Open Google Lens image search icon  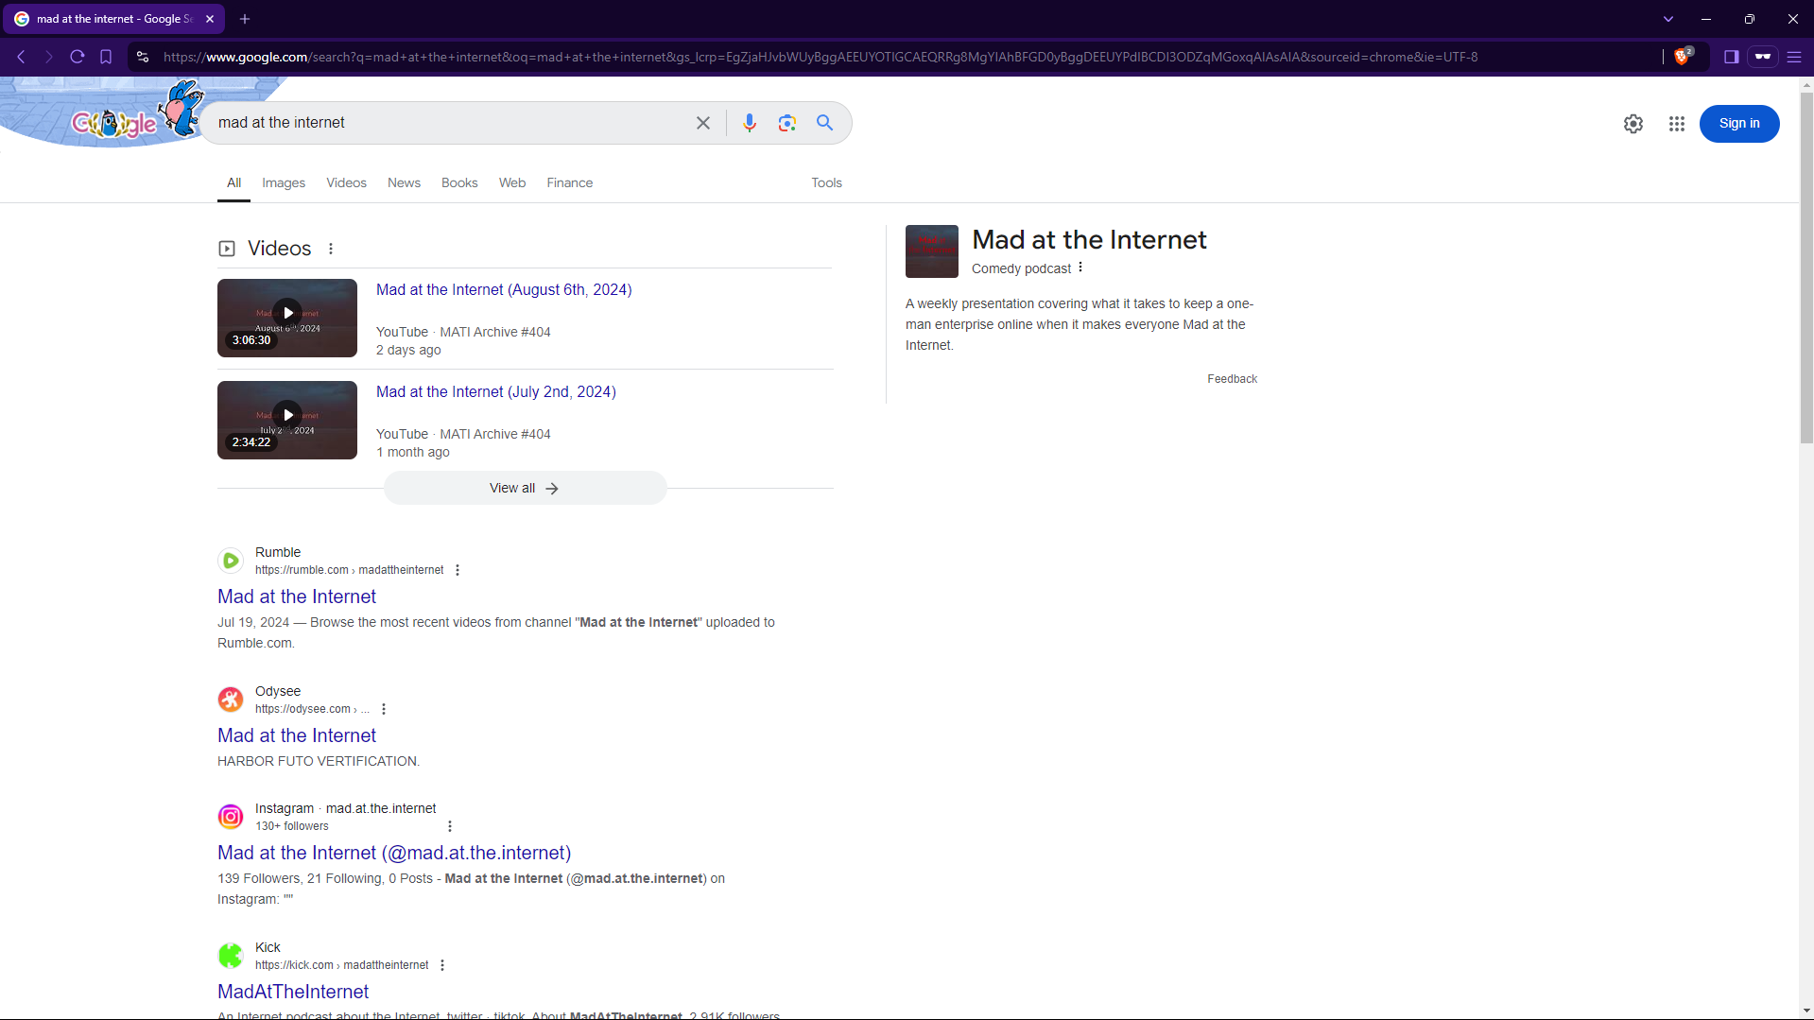[787, 123]
